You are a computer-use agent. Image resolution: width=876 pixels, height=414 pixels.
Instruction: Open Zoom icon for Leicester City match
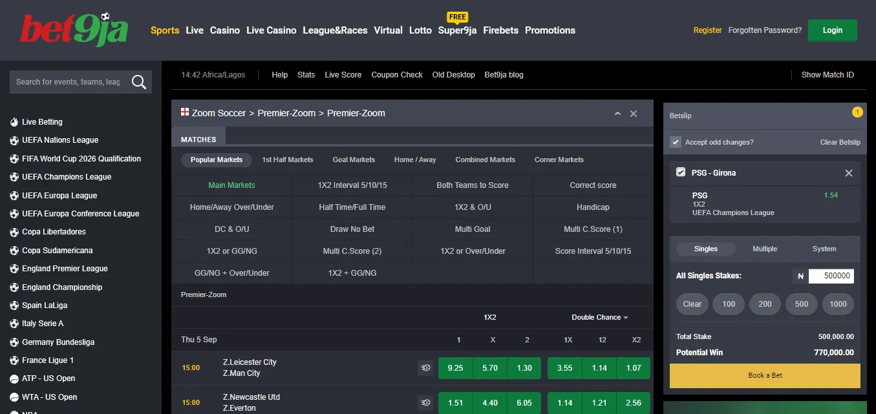425,367
